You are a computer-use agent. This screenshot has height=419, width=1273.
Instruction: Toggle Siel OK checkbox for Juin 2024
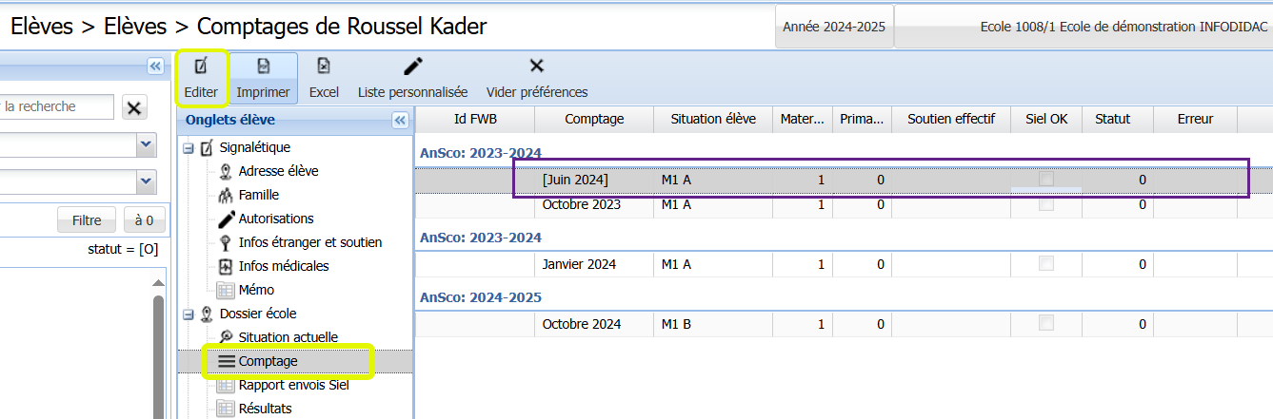[1046, 180]
